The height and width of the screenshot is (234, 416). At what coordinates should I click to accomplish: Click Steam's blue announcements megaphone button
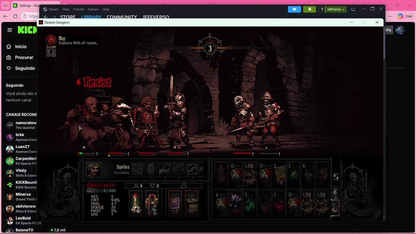[294, 9]
